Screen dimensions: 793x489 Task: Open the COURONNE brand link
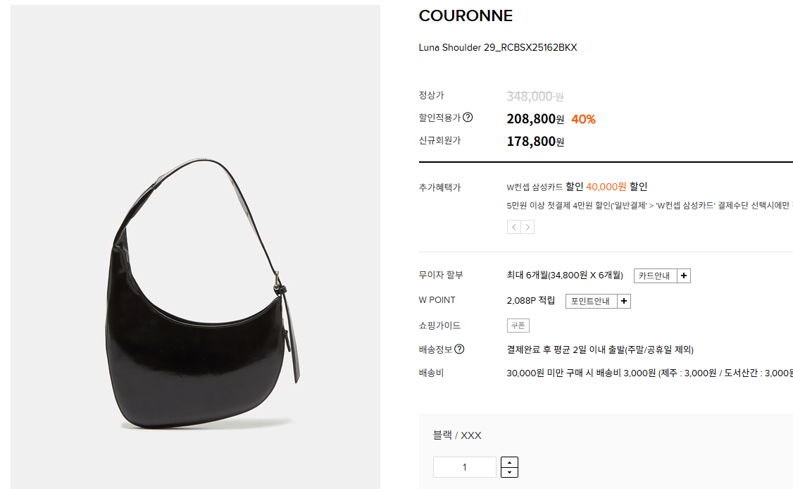[x=466, y=16]
